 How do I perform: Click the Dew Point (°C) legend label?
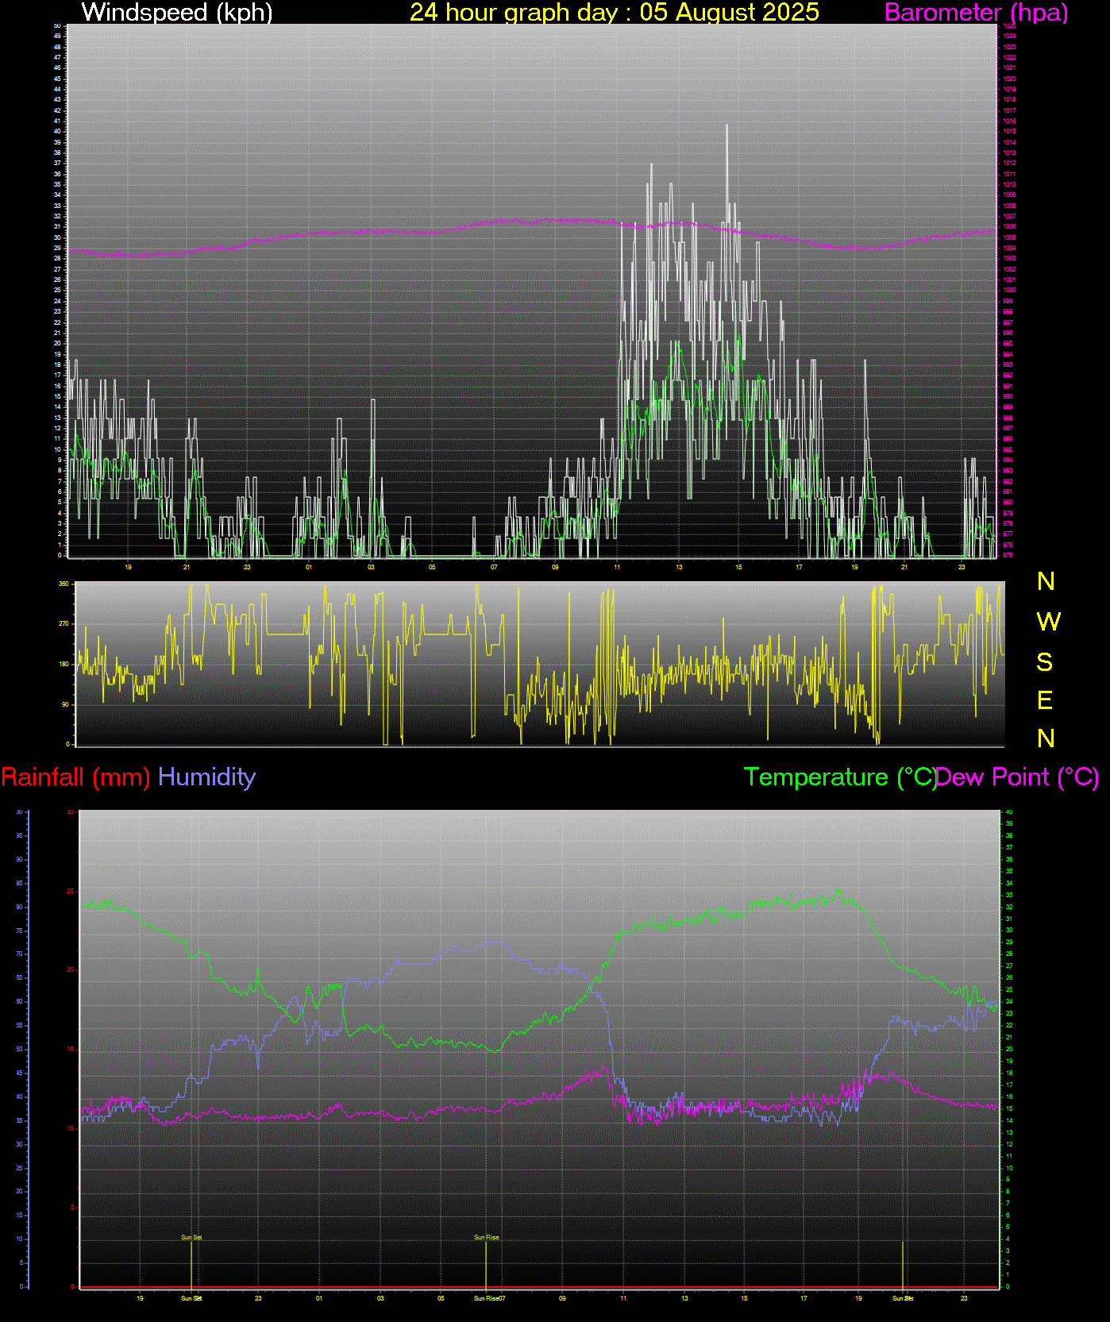tap(1018, 777)
